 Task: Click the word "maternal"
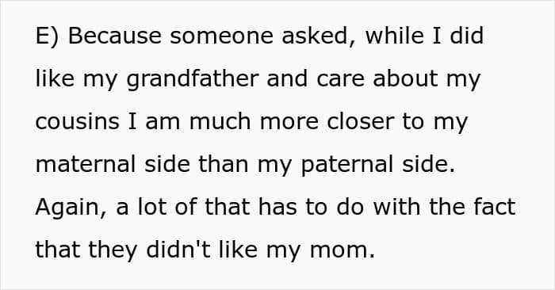point(86,165)
